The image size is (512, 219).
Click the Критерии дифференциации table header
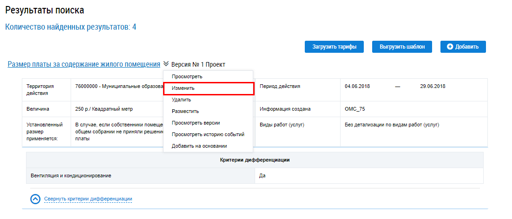255,160
